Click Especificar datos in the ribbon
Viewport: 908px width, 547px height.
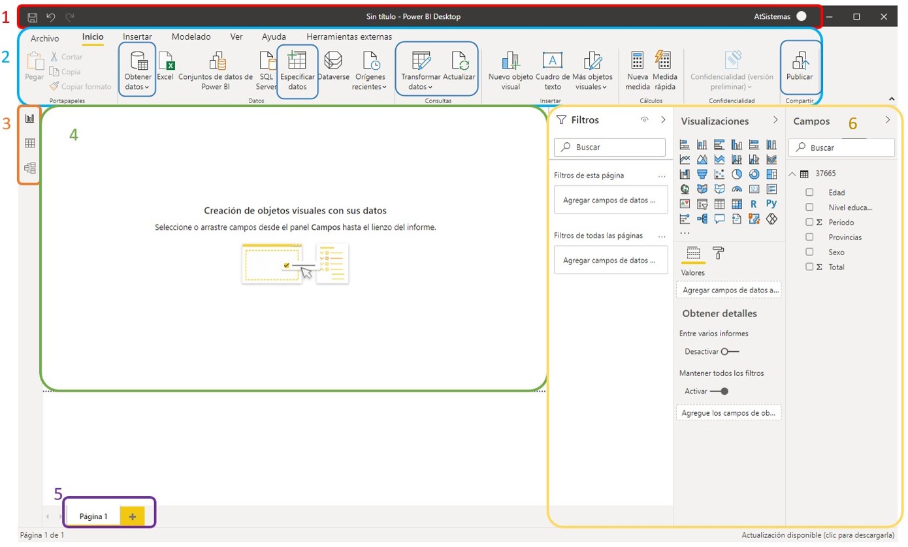coord(297,70)
